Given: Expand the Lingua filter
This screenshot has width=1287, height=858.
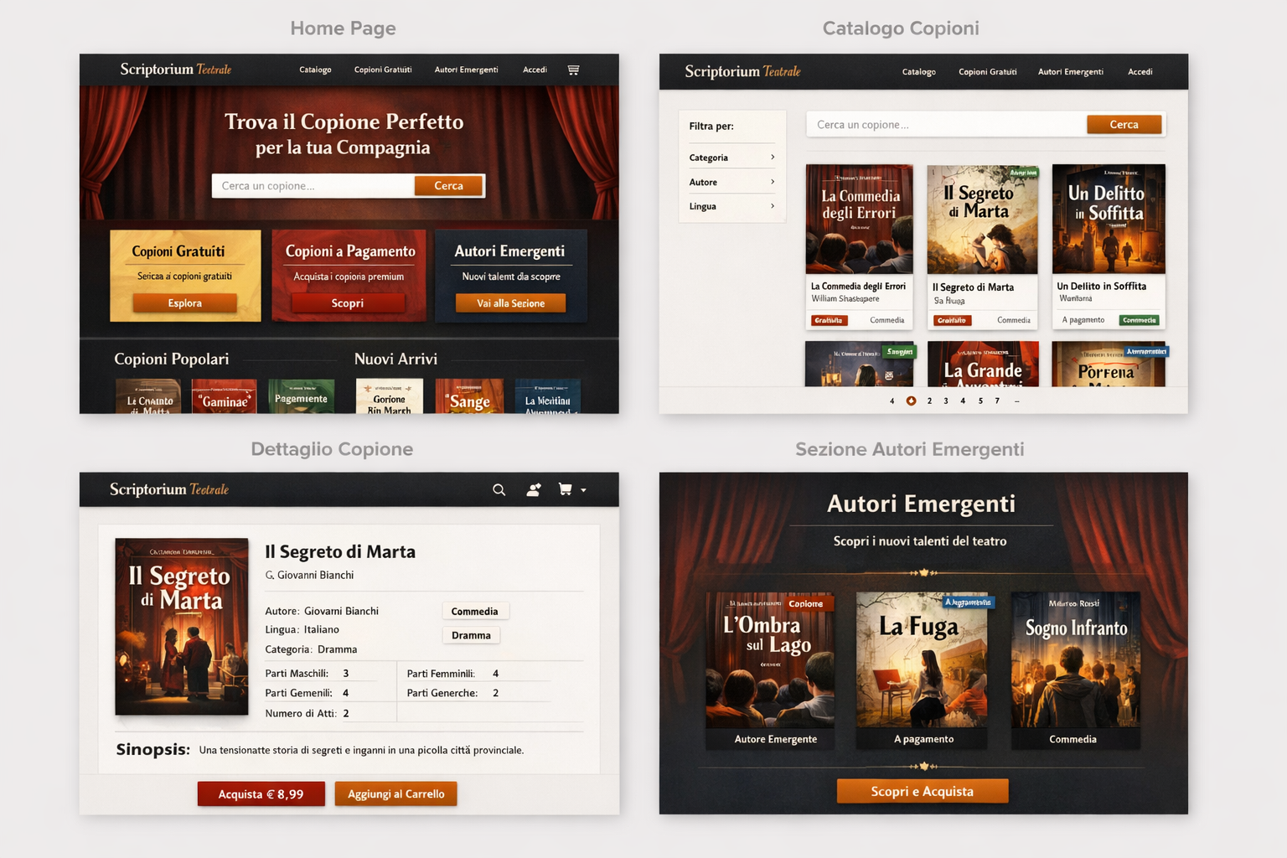Looking at the screenshot, I should 731,206.
